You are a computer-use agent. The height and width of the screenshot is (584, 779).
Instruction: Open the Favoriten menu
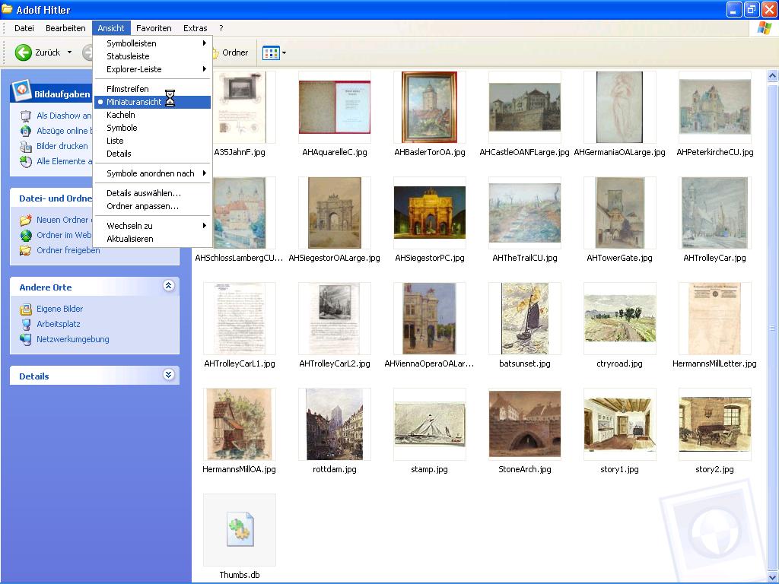tap(154, 28)
